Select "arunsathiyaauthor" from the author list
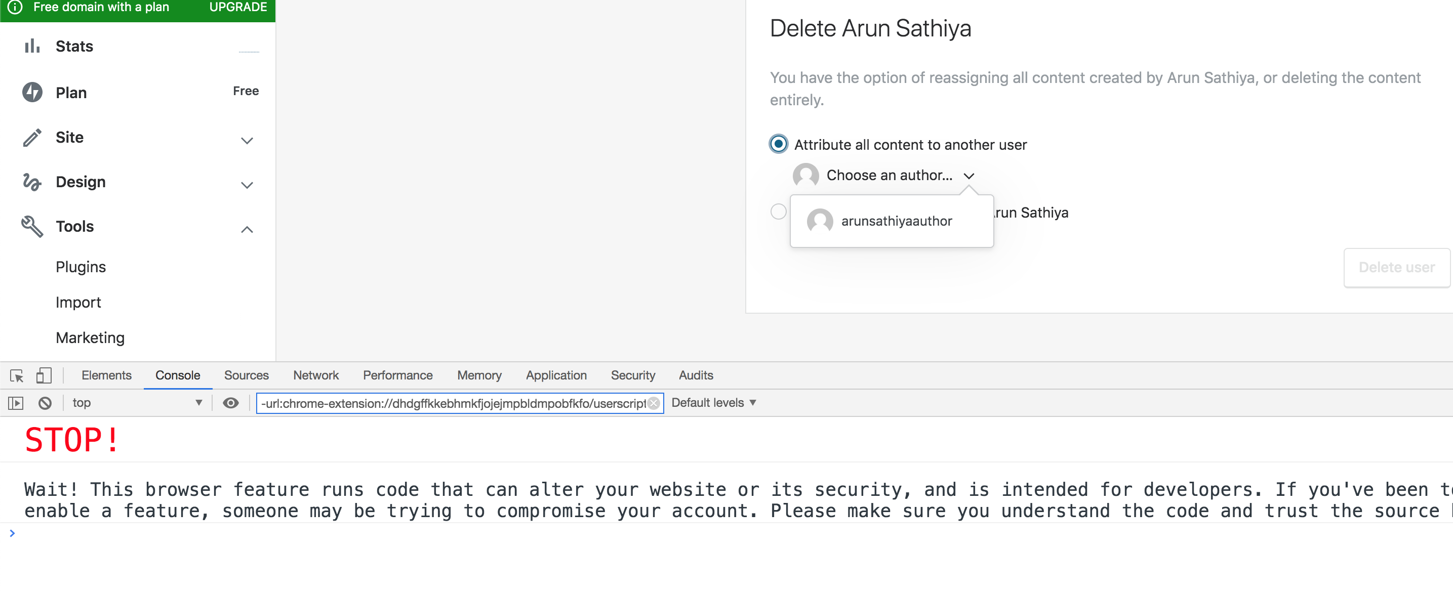Screen dimensions: 1453x592 pos(896,221)
